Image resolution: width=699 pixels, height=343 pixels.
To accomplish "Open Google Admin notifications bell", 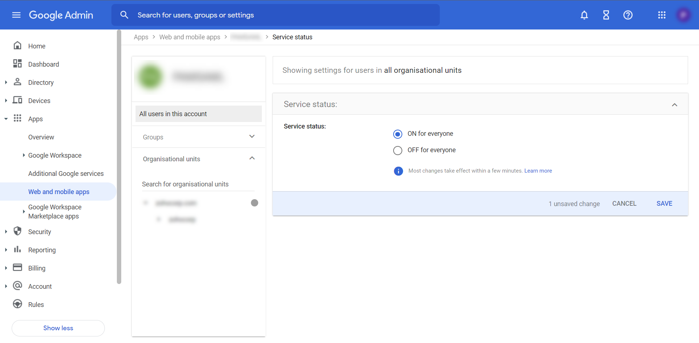I will coord(584,15).
